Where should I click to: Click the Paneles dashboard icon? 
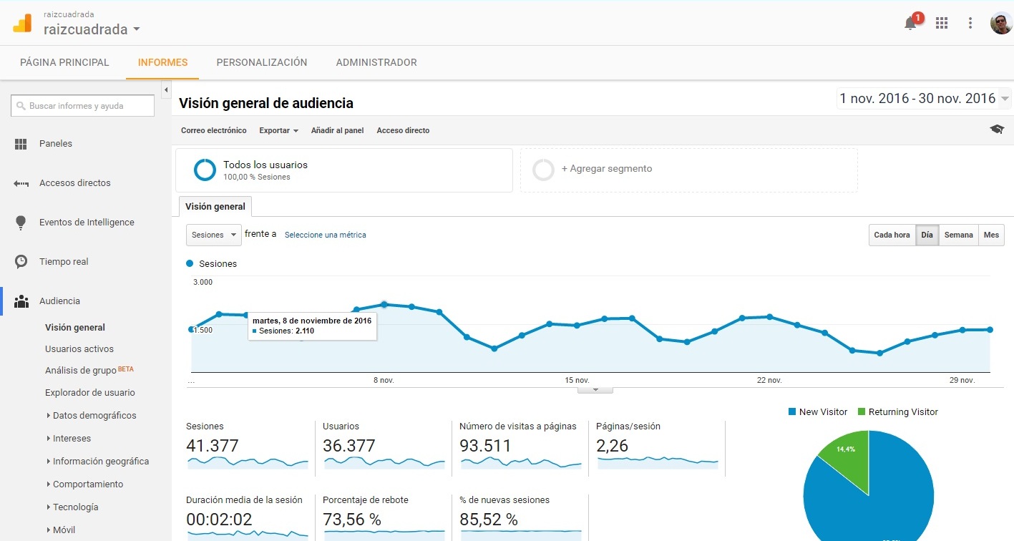[x=21, y=144]
